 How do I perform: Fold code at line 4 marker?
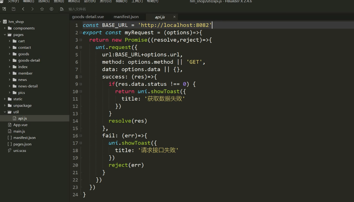click(81, 47)
